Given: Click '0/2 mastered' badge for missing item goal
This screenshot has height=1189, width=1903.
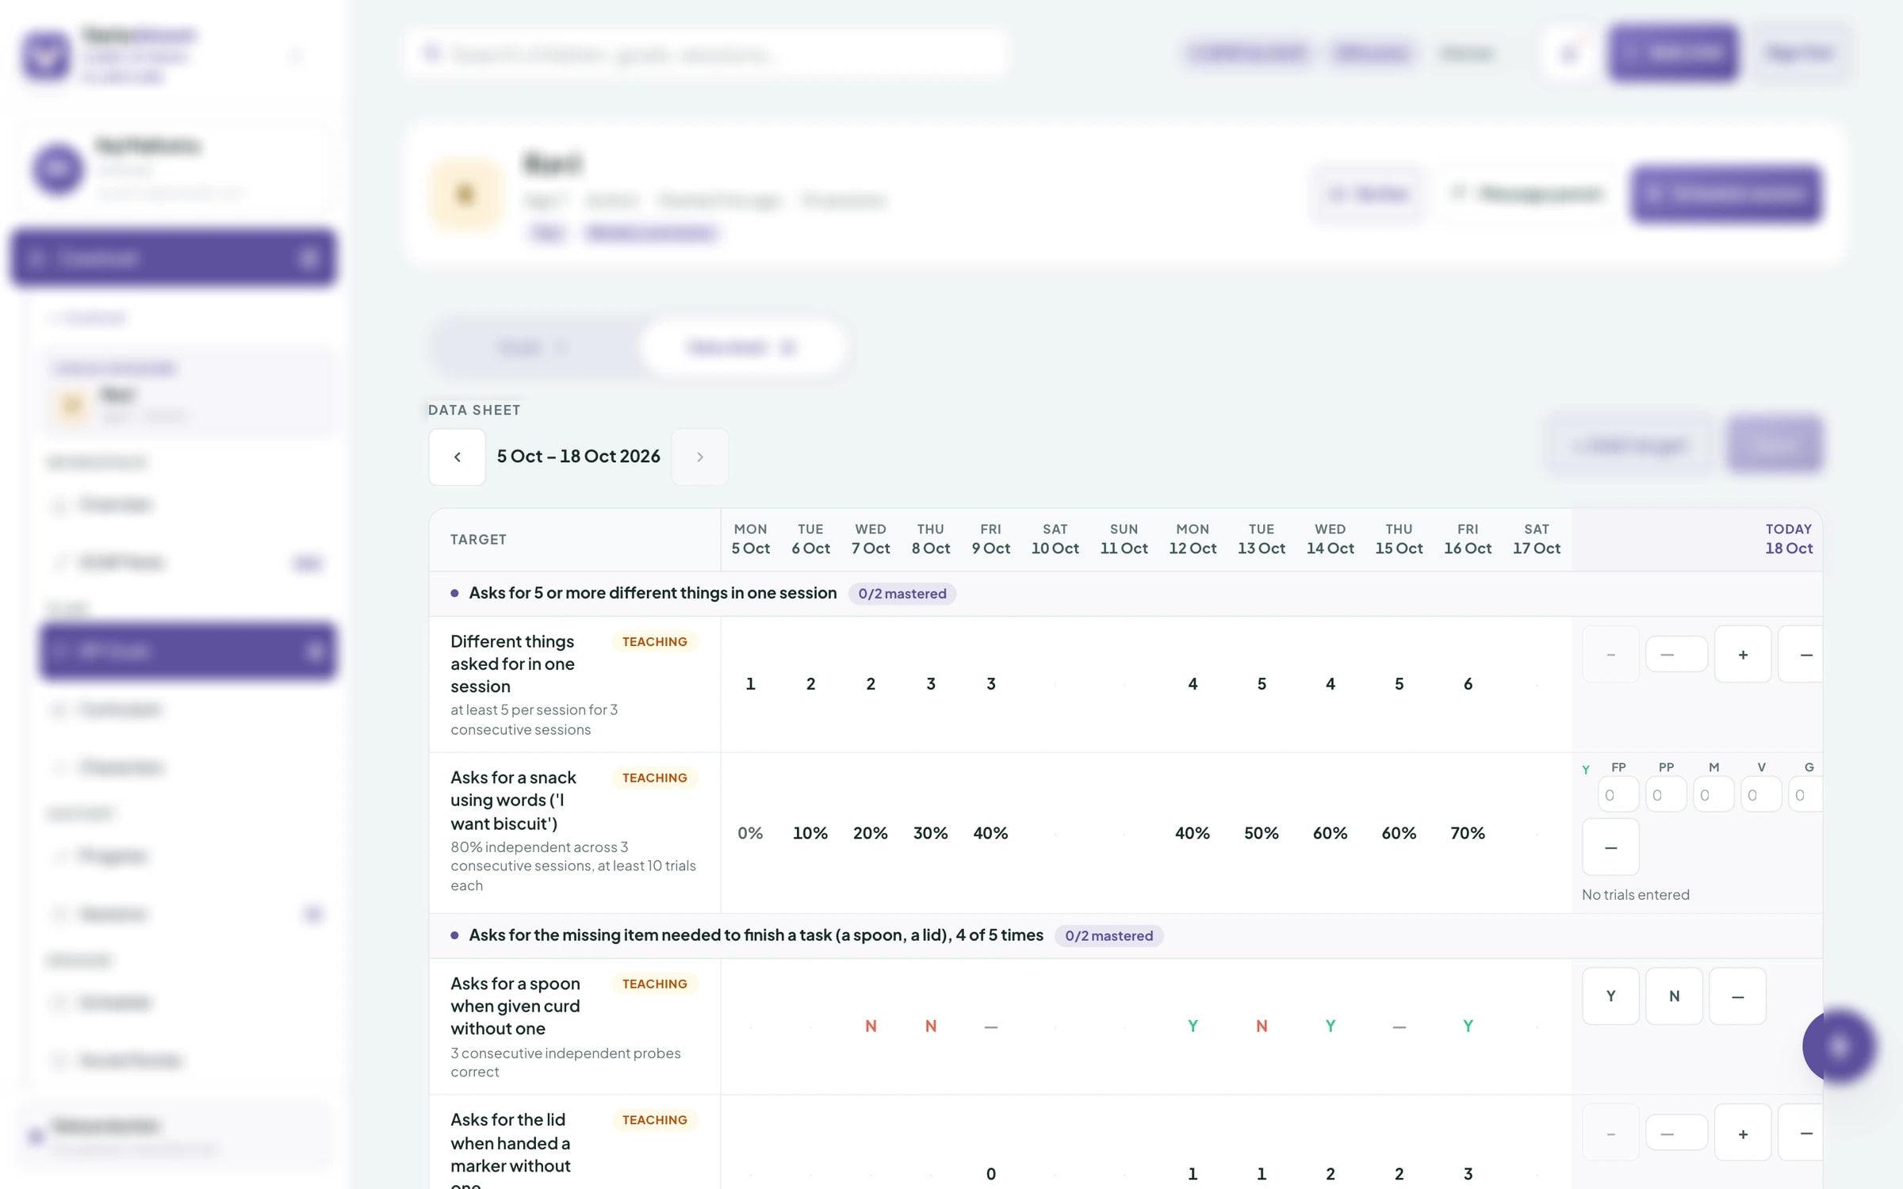Looking at the screenshot, I should click(x=1108, y=936).
